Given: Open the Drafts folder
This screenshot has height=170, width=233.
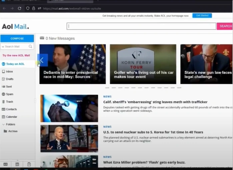Looking at the screenshot, I should coord(10,79).
